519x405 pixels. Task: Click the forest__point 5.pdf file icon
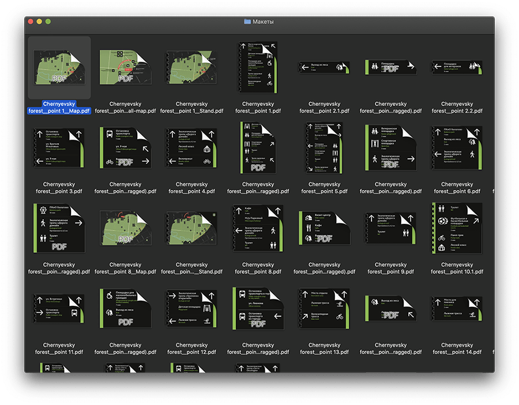coord(324,148)
